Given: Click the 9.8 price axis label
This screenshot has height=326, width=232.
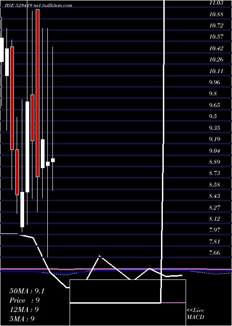Looking at the screenshot, I should pos(213,94).
